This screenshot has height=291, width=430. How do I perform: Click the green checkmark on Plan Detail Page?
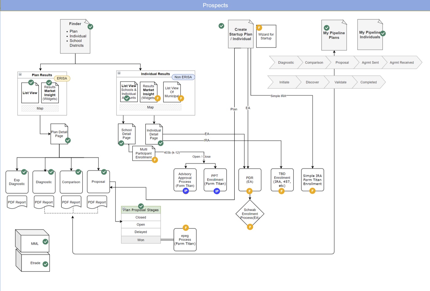(68, 140)
